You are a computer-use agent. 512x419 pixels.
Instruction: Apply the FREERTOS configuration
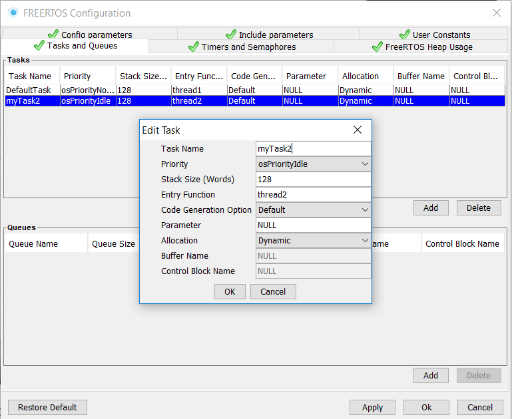click(372, 408)
